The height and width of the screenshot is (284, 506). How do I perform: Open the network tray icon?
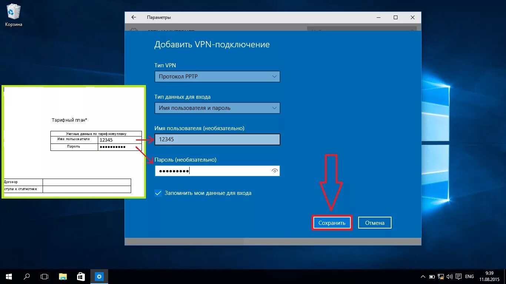(441, 277)
